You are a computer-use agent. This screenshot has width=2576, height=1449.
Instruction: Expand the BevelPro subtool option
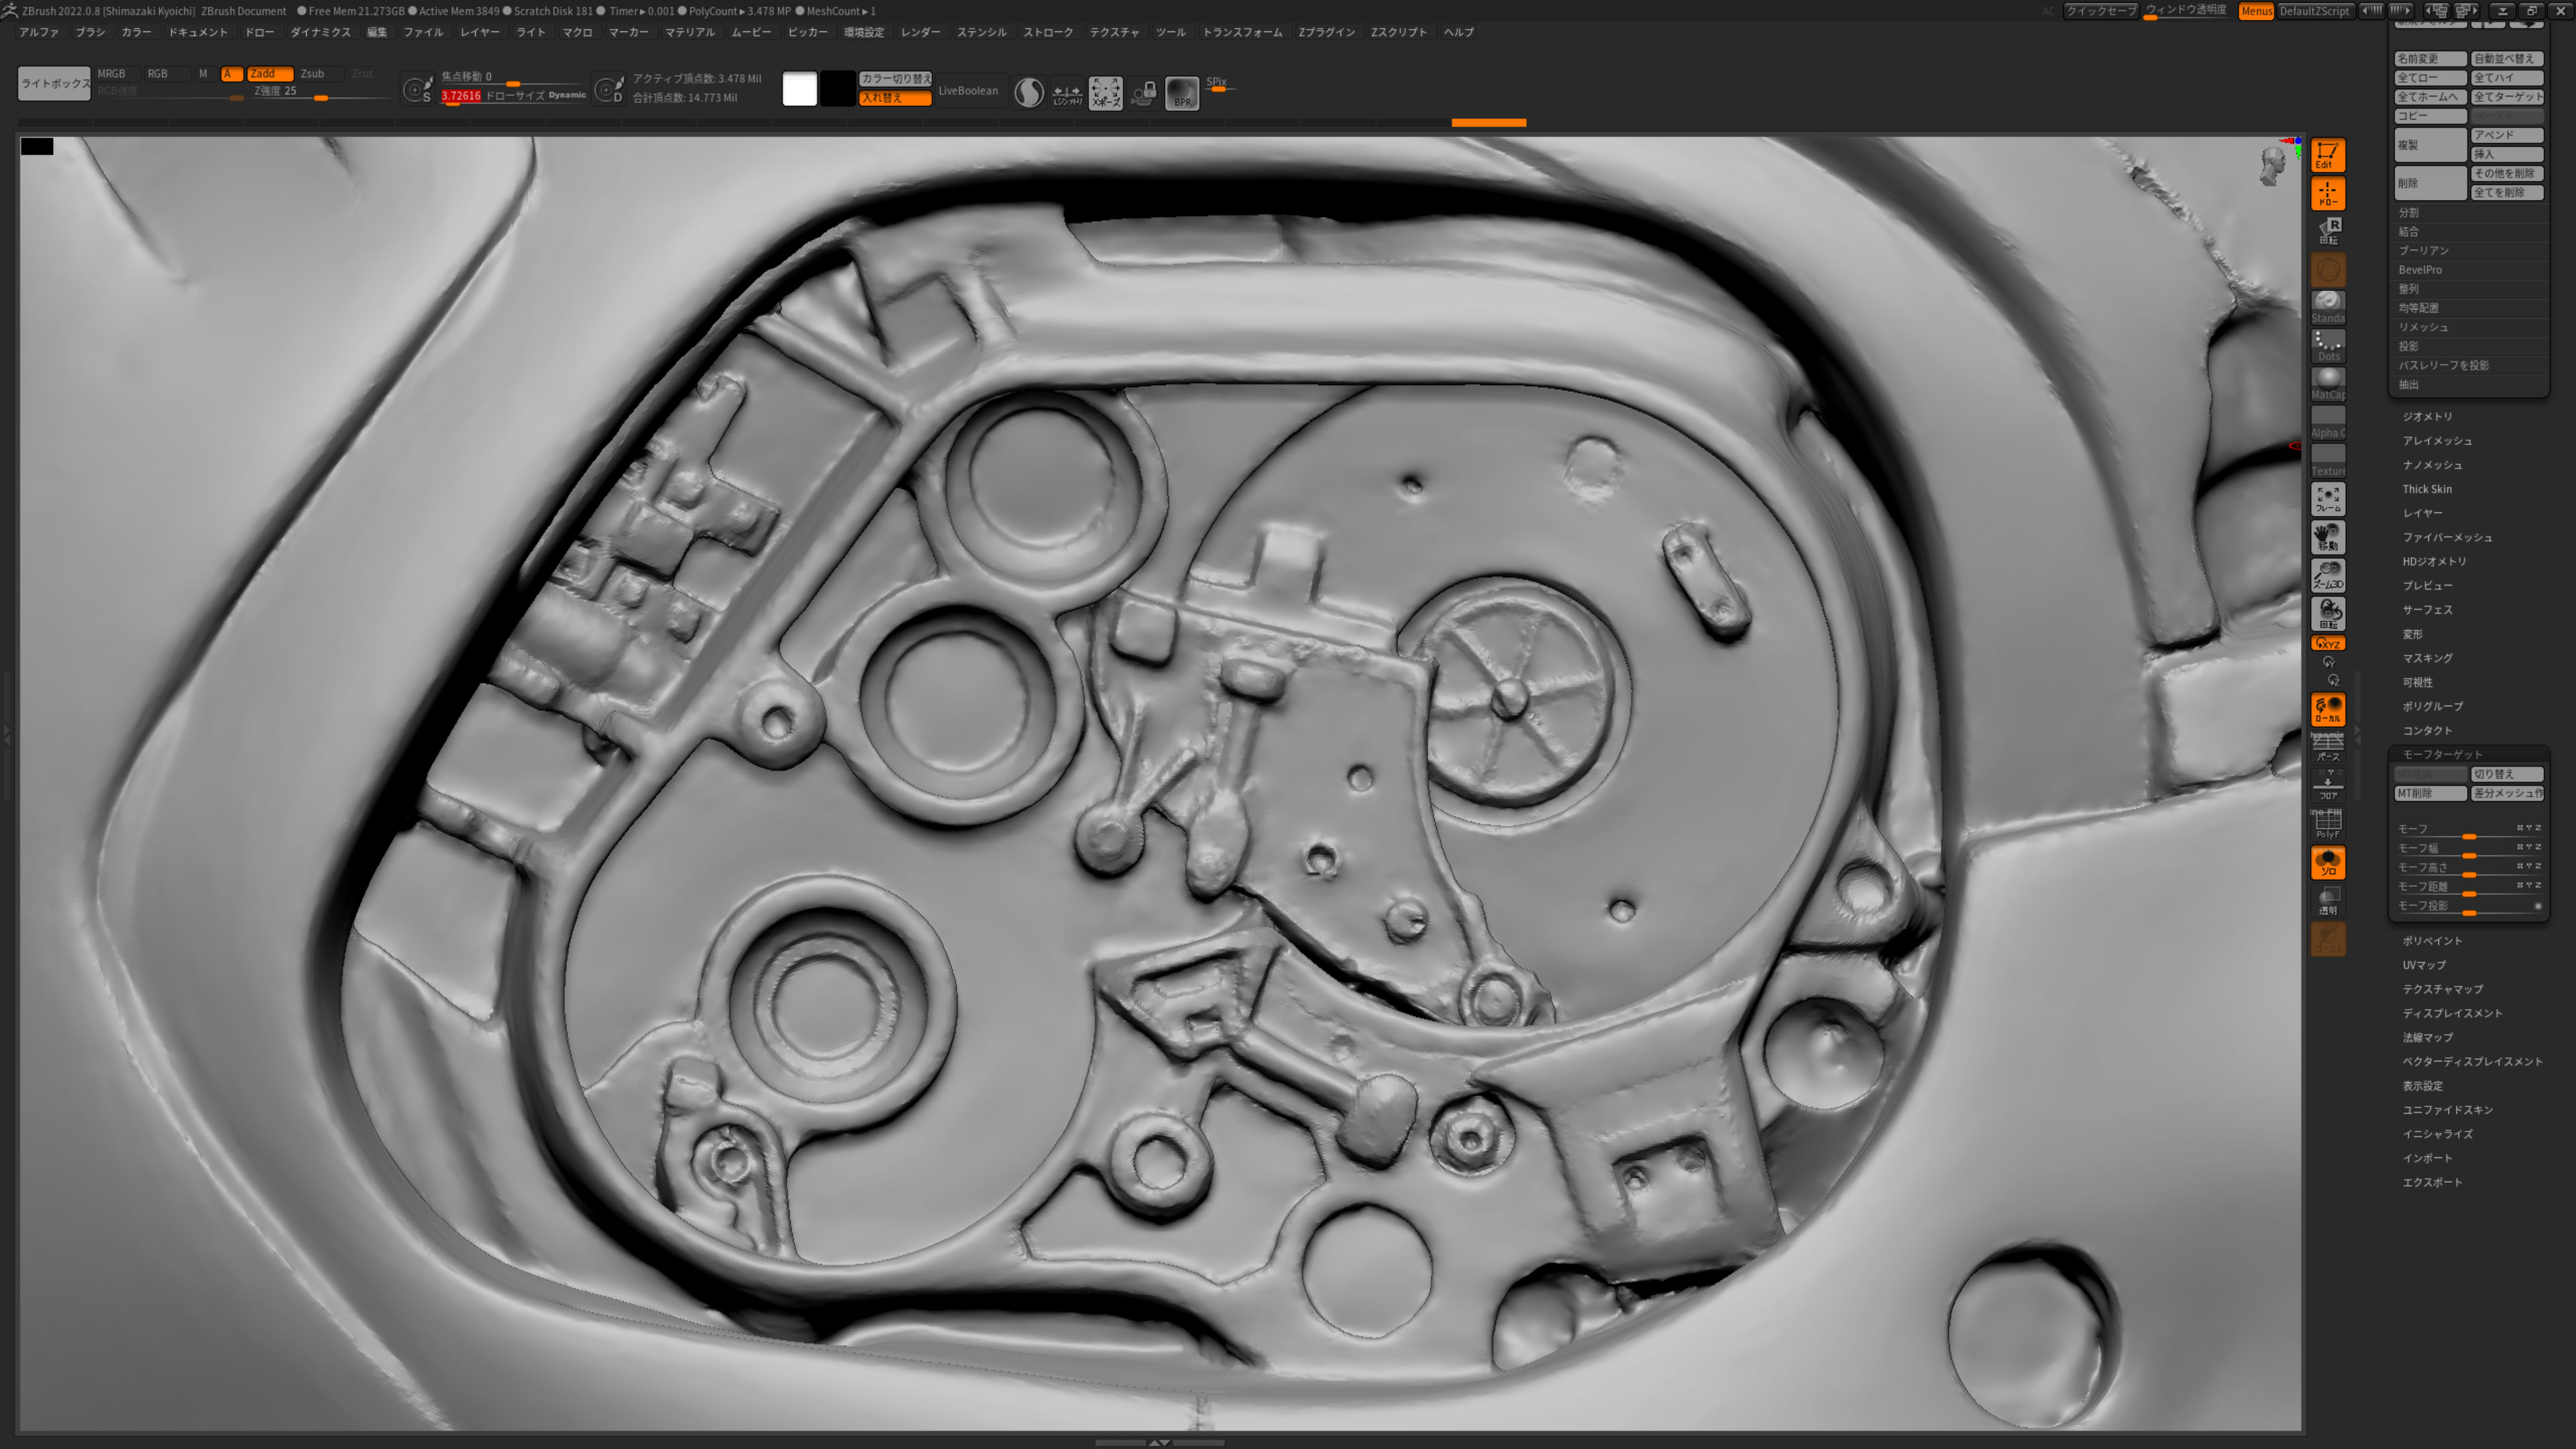point(2419,270)
